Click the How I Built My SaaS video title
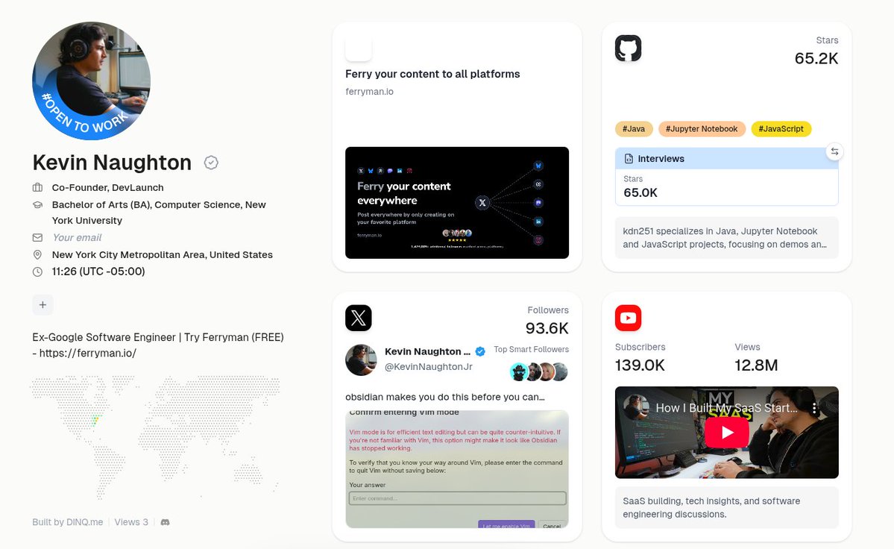Viewport: 894px width, 549px height. (726, 408)
